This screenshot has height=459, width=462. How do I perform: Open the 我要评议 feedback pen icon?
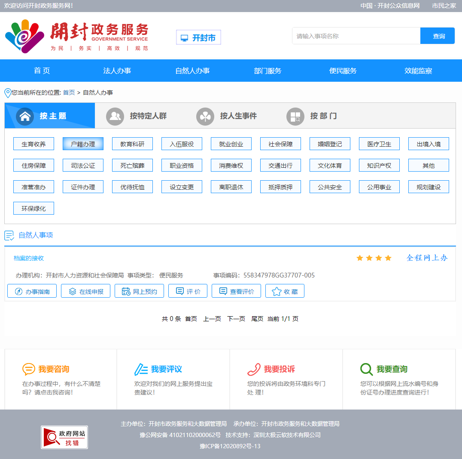[139, 369]
